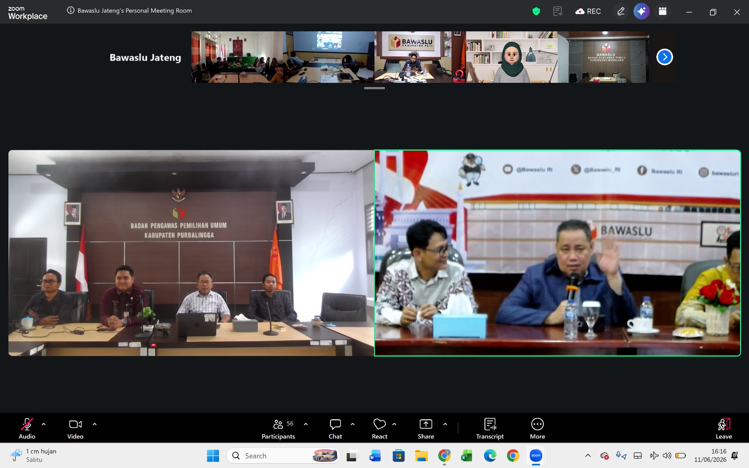Open the Chat panel
The image size is (749, 468).
(335, 428)
